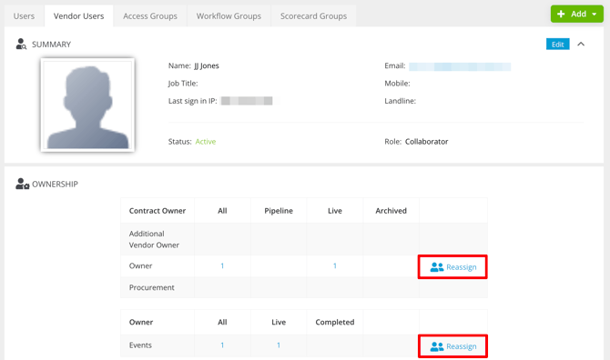The height and width of the screenshot is (360, 610).
Task: Open Owner row All count link
Action: (222, 266)
